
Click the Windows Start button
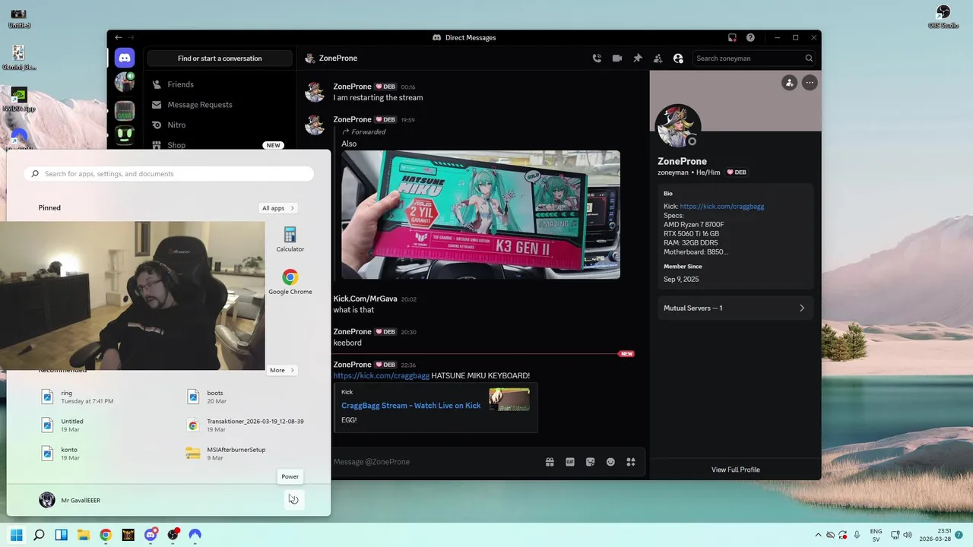click(17, 535)
